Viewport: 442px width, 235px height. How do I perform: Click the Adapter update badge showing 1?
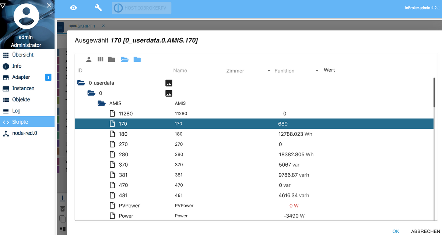point(48,77)
